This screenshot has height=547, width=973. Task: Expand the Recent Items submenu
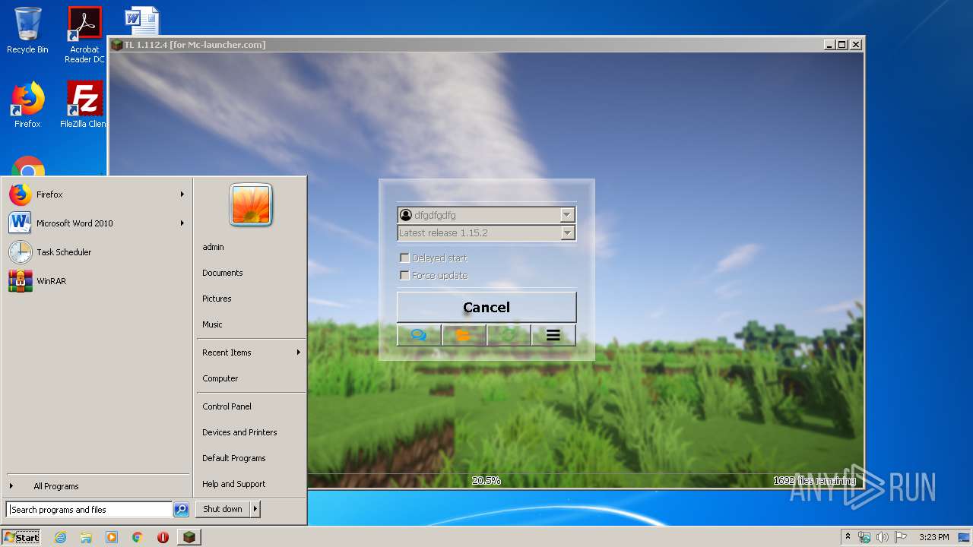tap(251, 353)
